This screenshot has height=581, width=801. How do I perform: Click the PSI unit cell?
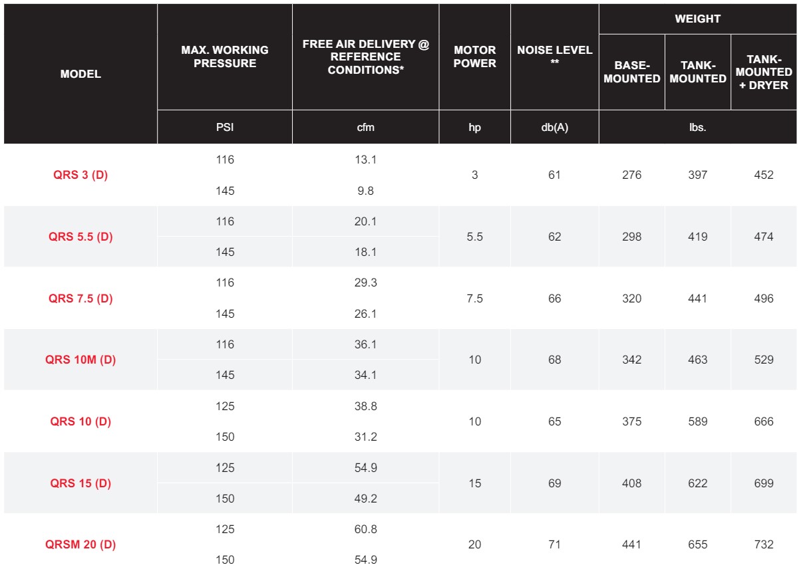225,128
